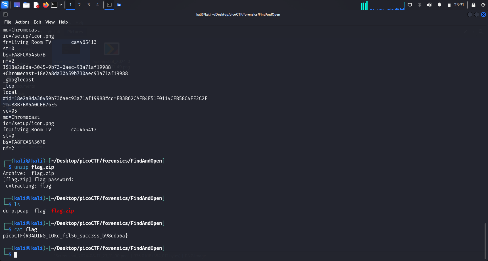
Task: Click the show desktop panel icon
Action: point(17,5)
